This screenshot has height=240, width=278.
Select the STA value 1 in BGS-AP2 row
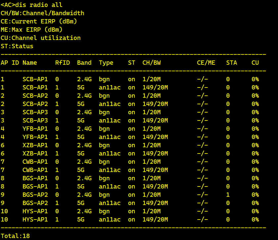tap(228, 195)
